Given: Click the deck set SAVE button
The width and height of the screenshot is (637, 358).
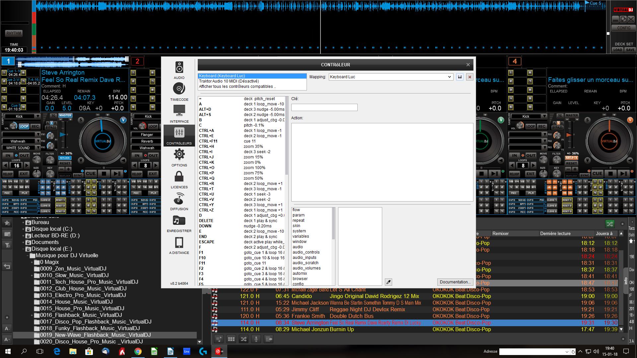Looking at the screenshot, I should [630, 50].
